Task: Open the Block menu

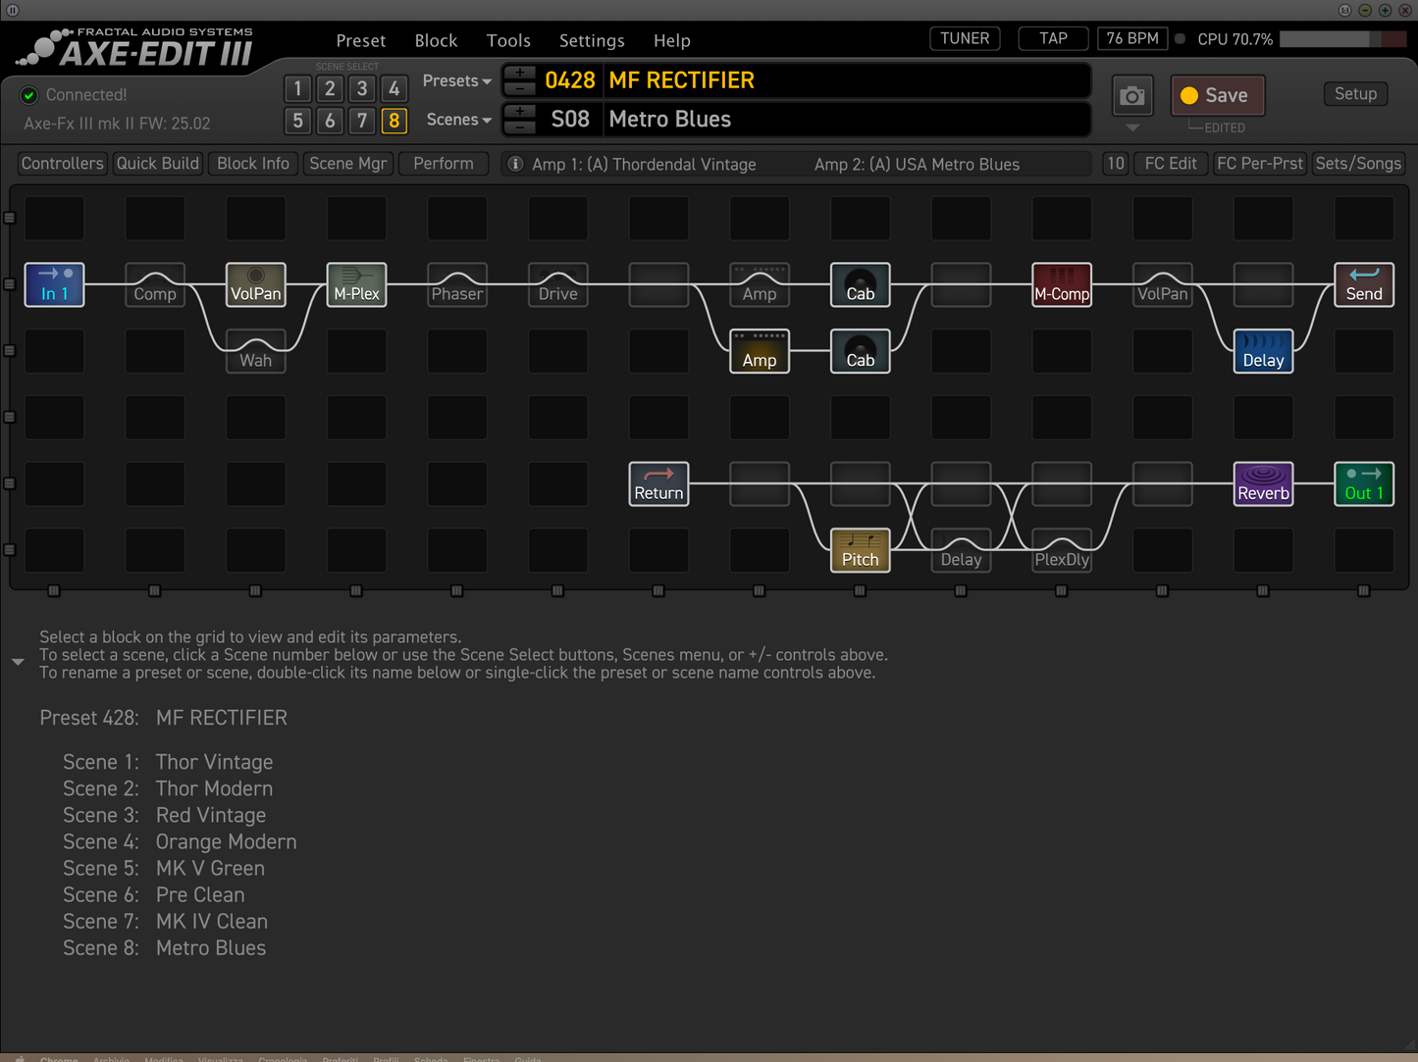Action: [x=436, y=41]
